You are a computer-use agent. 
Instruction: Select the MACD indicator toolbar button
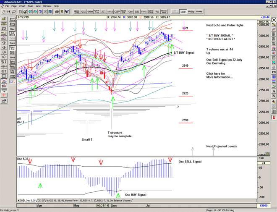click(110, 12)
